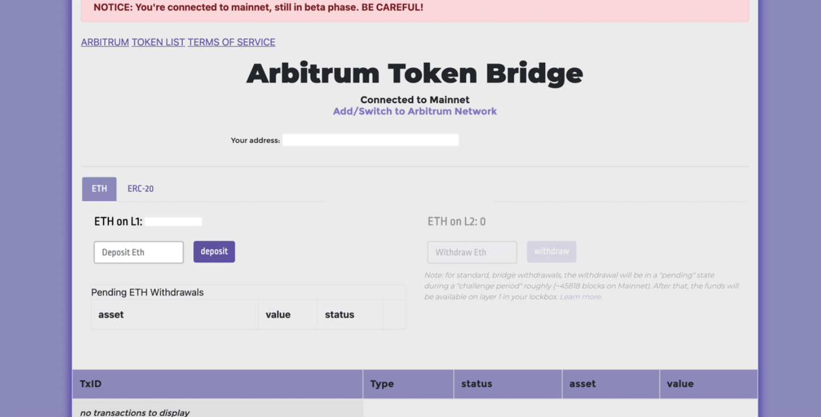The width and height of the screenshot is (821, 417).
Task: Click the Type column header
Action: coord(382,384)
